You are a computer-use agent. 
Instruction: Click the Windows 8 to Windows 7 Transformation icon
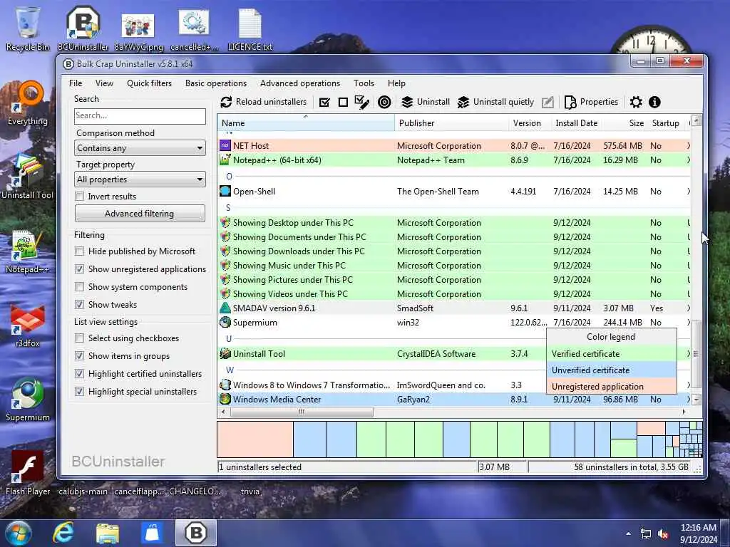225,385
